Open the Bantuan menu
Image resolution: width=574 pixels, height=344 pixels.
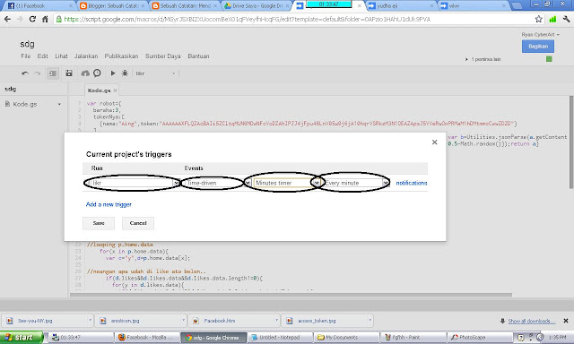(198, 56)
